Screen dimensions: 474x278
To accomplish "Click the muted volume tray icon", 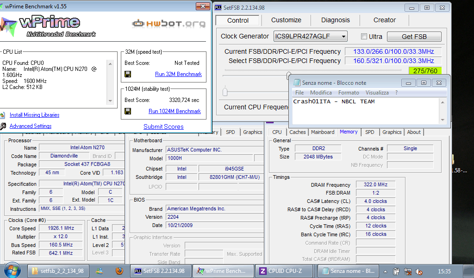I will (418, 272).
